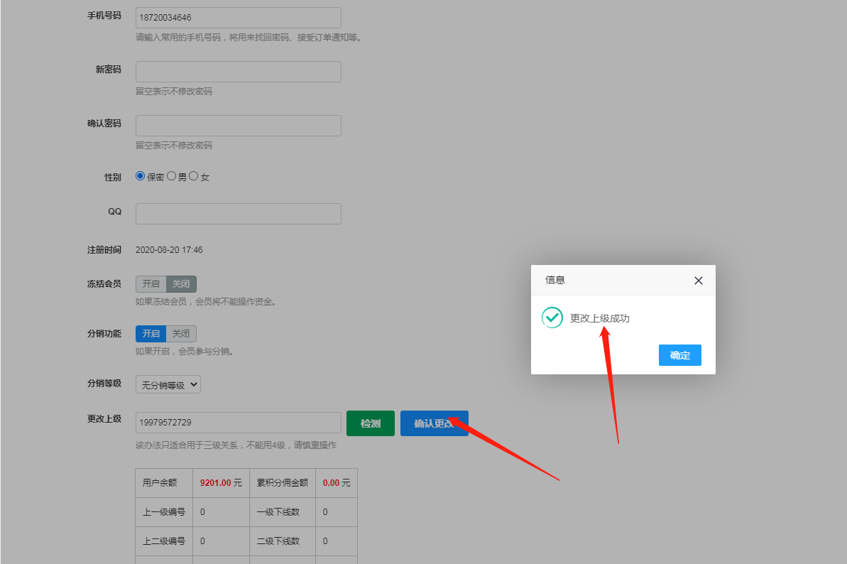Click the blue 确认更改 button
This screenshot has height=564, width=847.
click(x=434, y=423)
